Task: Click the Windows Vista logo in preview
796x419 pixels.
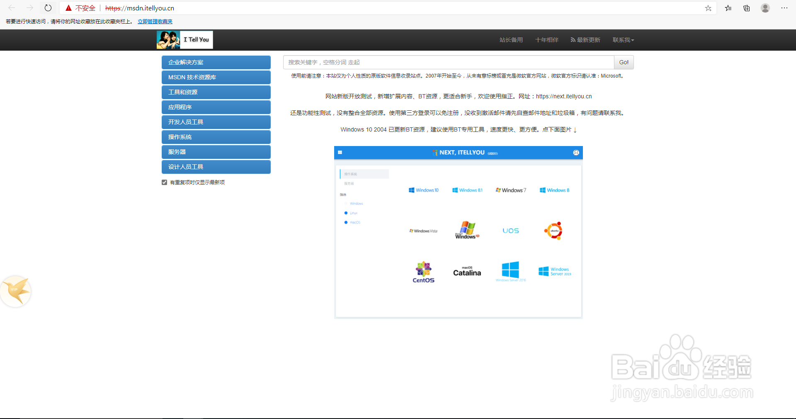Action: 424,231
